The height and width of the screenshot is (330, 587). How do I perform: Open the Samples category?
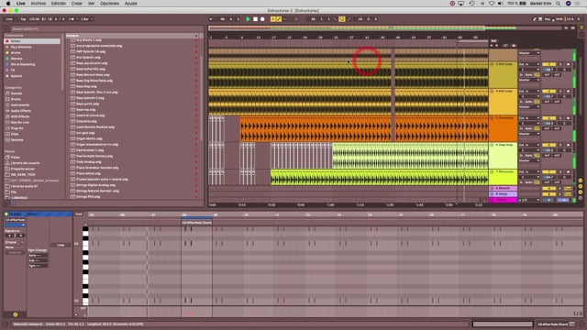tap(17, 140)
